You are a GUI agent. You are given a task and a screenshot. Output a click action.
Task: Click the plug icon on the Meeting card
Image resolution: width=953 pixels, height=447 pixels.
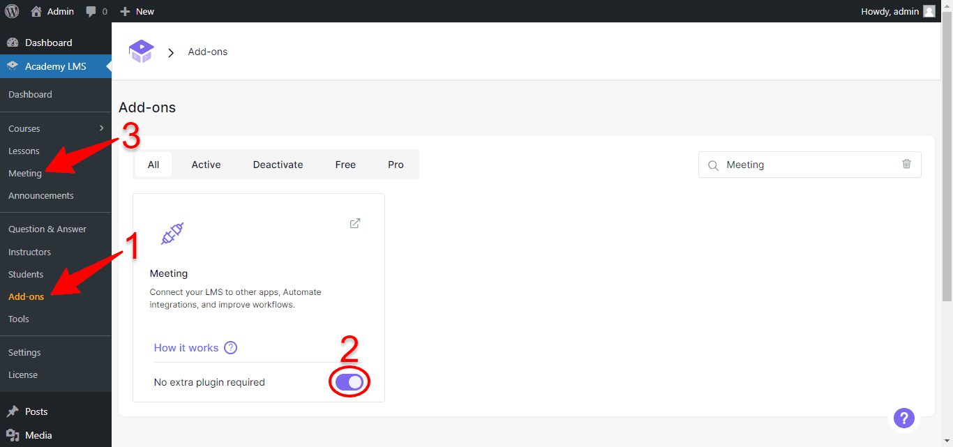[171, 235]
